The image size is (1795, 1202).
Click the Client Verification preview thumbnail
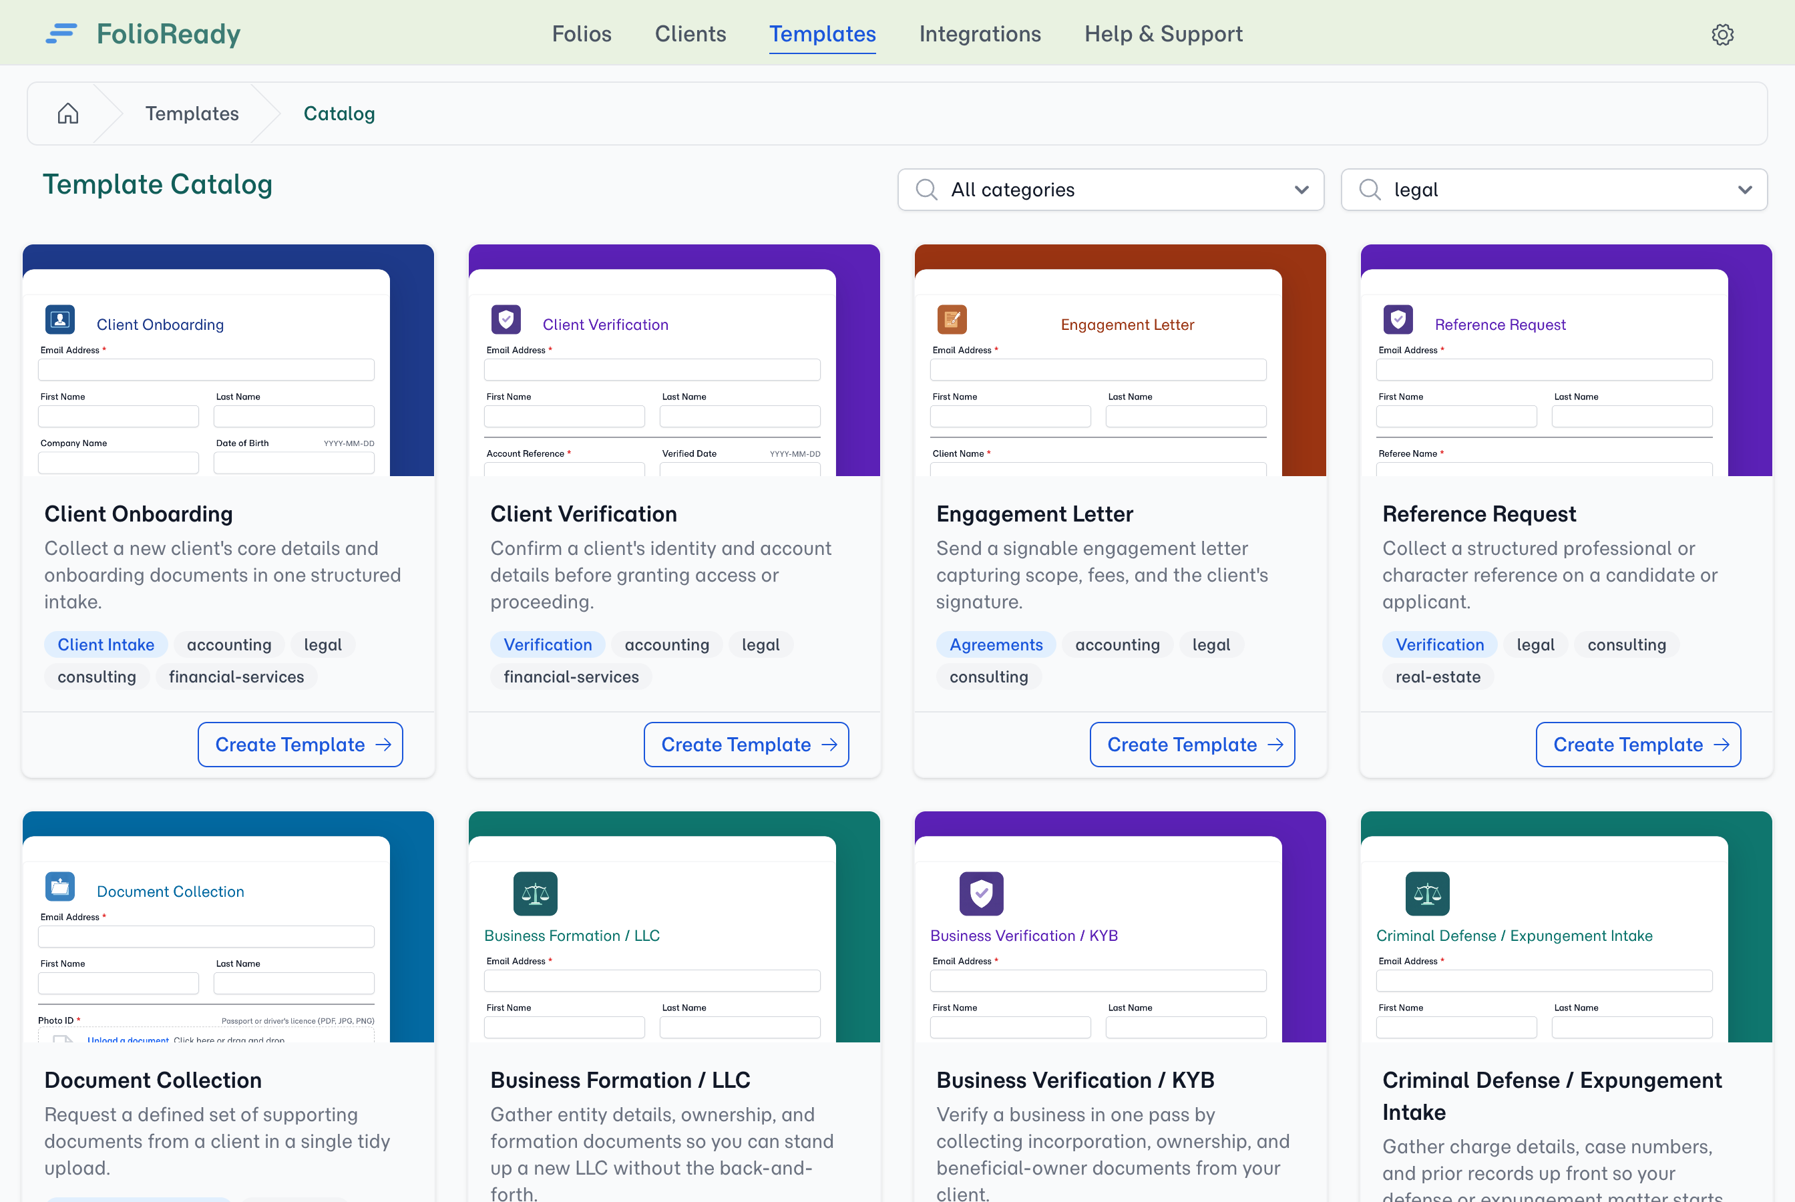pyautogui.click(x=674, y=361)
